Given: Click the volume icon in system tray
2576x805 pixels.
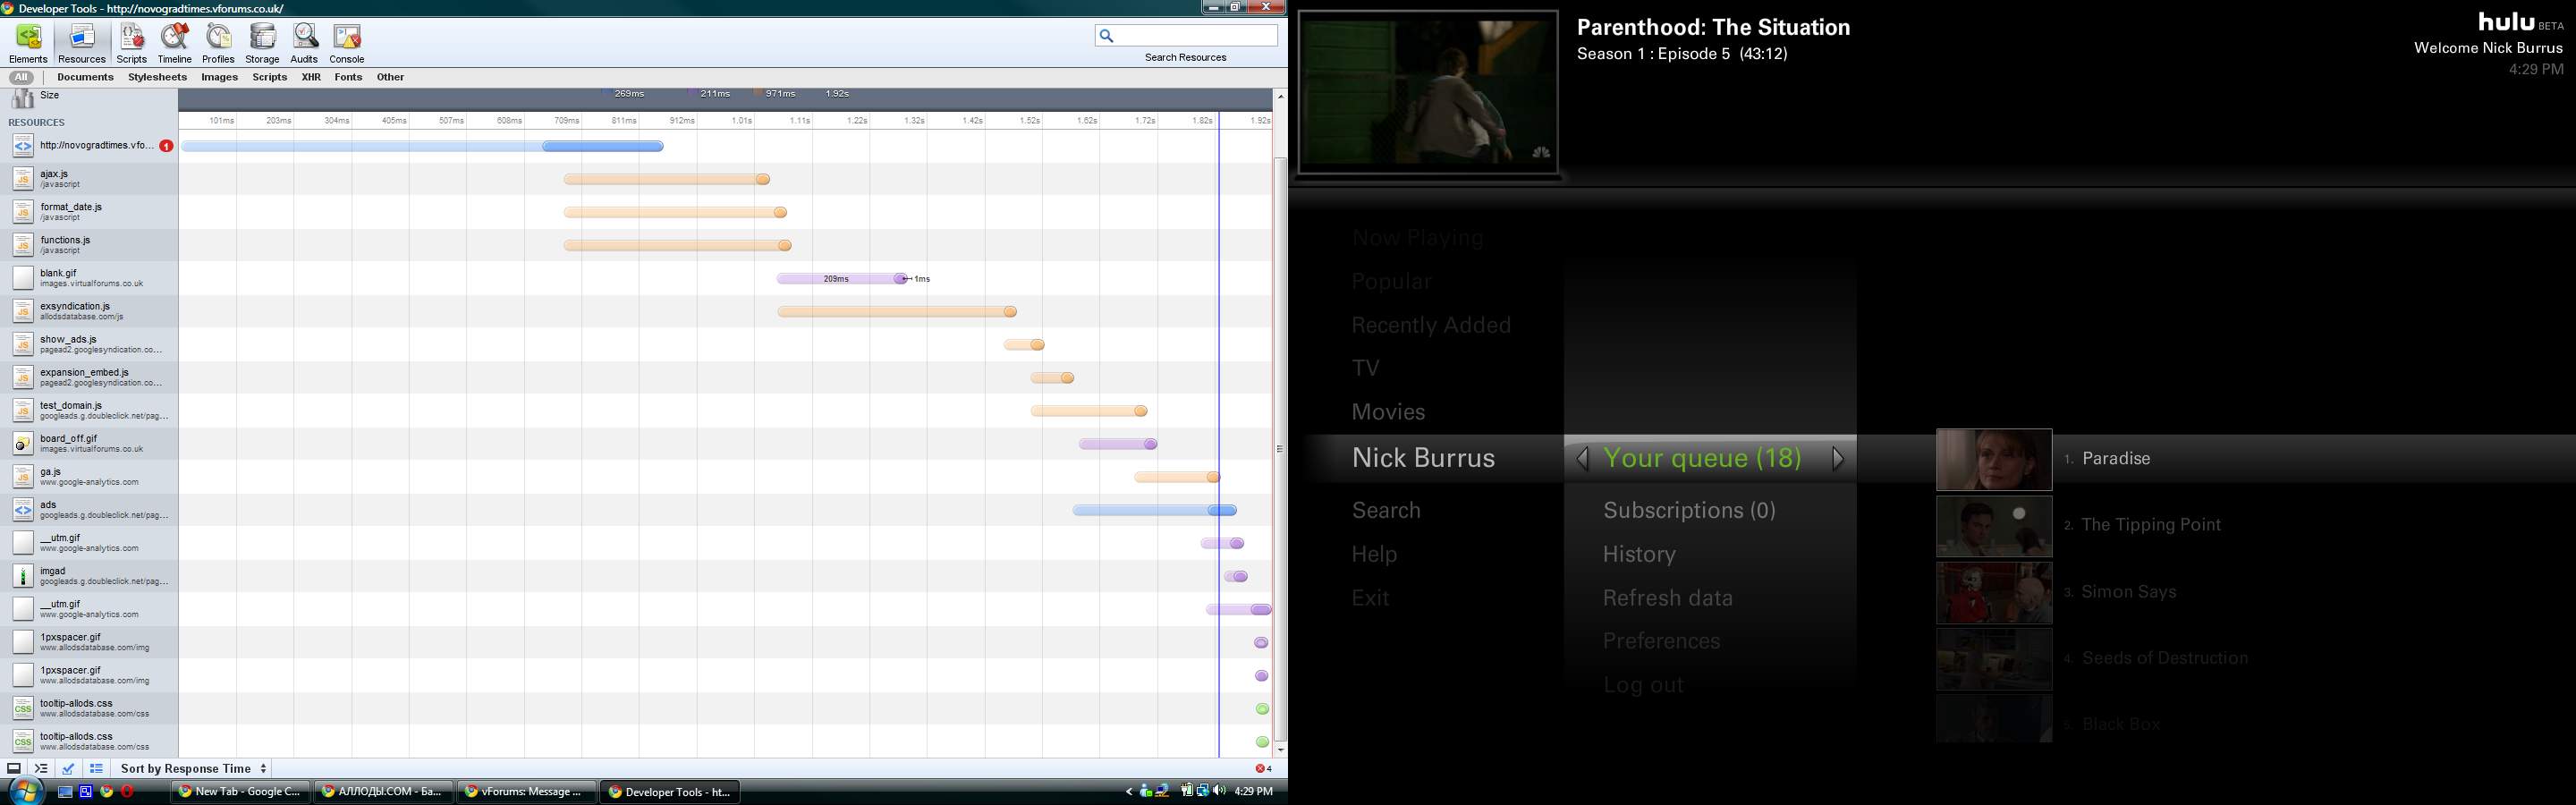Looking at the screenshot, I should click(1219, 791).
